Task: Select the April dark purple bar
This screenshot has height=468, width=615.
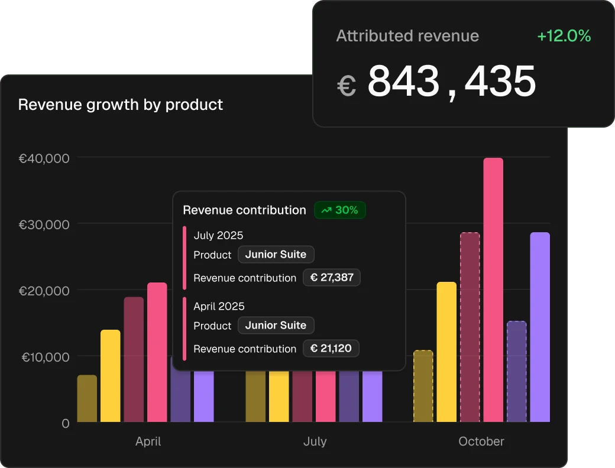Action: 180,396
